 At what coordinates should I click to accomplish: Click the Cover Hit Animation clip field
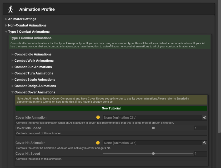pyautogui.click(x=153, y=143)
